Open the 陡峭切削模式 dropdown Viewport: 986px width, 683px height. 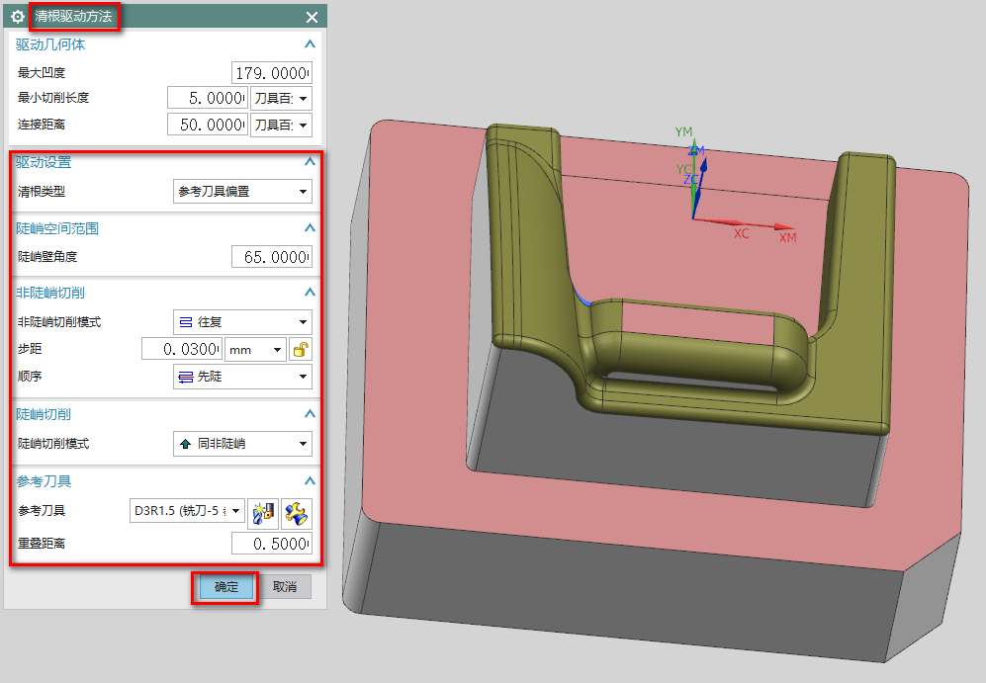click(242, 444)
